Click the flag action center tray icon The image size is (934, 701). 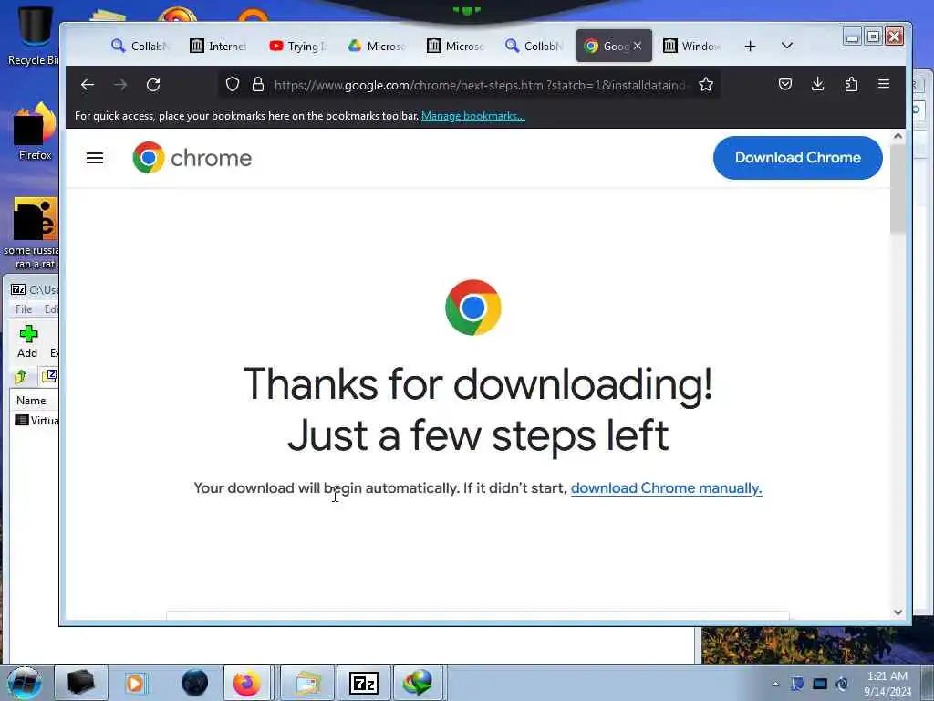797,684
